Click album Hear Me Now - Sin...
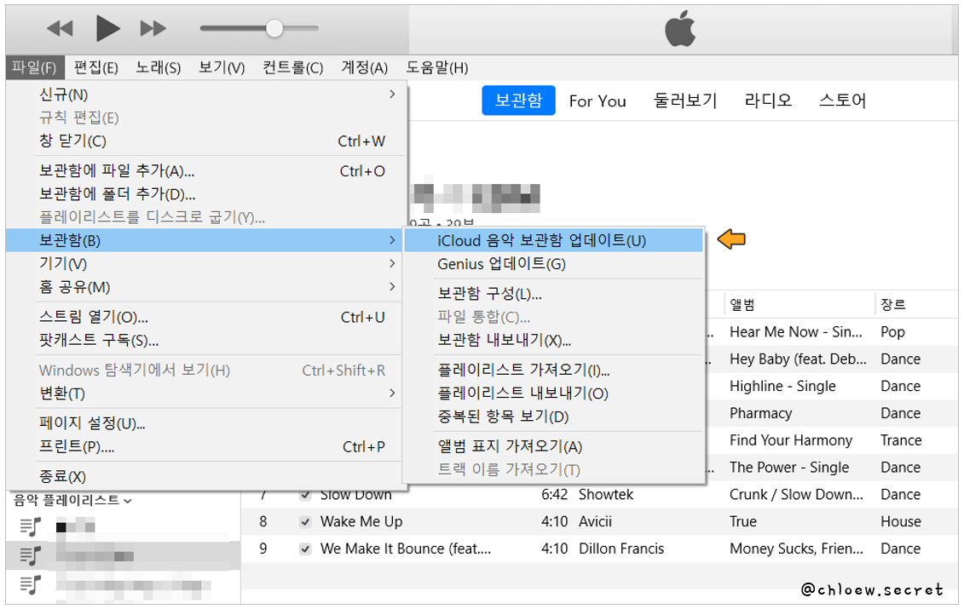This screenshot has height=609, width=964. coord(795,332)
